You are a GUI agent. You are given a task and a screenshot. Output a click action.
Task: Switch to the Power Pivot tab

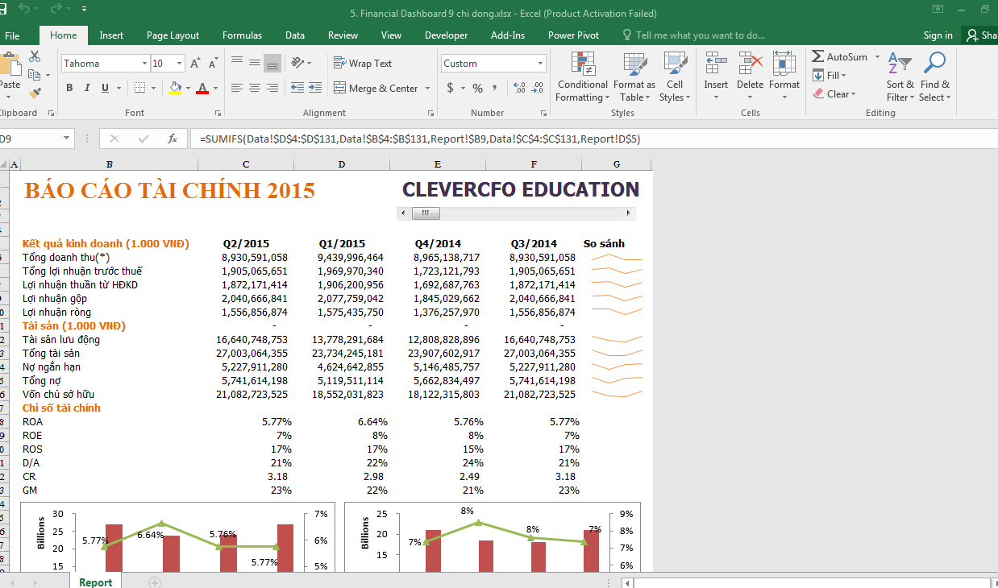pyautogui.click(x=573, y=35)
